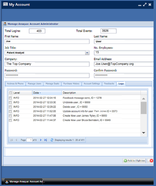
Task: Click the user icon in the bottom taskbar
Action: pyautogui.click(x=7, y=182)
